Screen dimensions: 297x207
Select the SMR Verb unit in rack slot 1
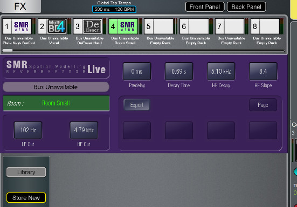pyautogui.click(x=17, y=26)
